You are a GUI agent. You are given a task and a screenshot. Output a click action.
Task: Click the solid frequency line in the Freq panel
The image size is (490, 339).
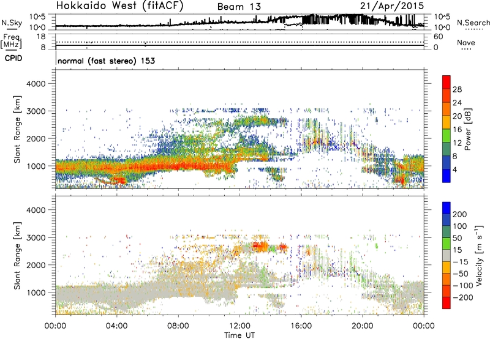coord(240,45)
